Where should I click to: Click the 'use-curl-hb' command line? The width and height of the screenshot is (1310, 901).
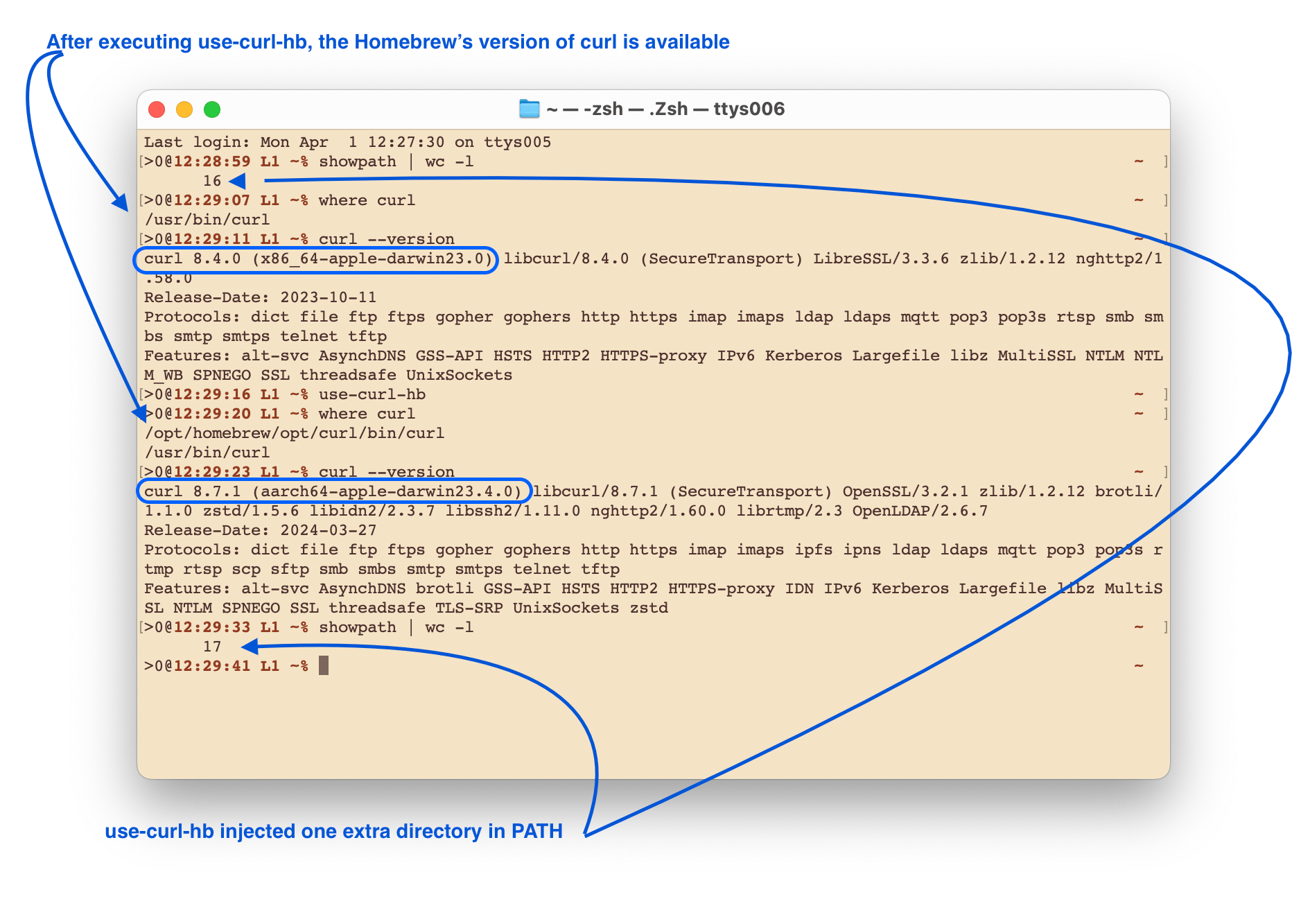point(372,394)
